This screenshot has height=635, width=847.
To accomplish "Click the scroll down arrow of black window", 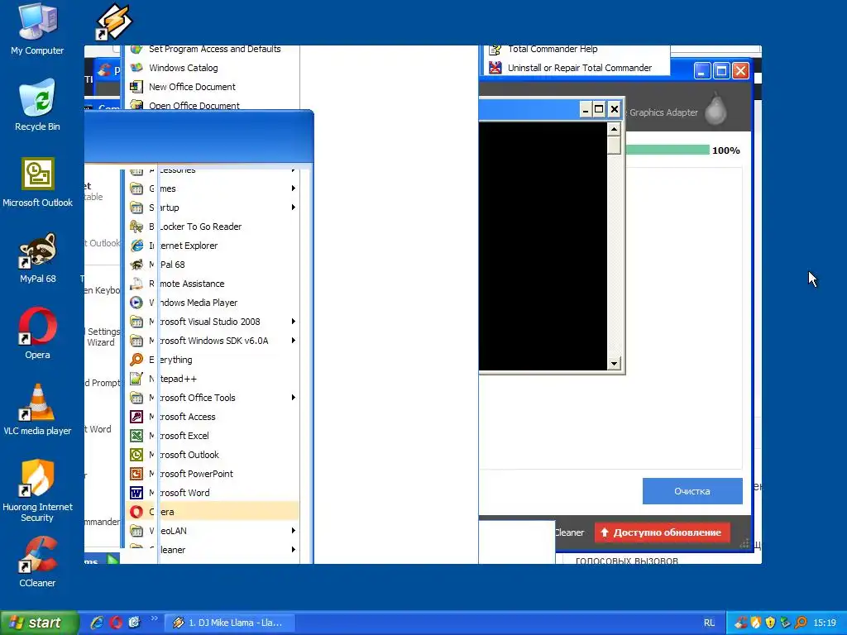I will (x=614, y=364).
